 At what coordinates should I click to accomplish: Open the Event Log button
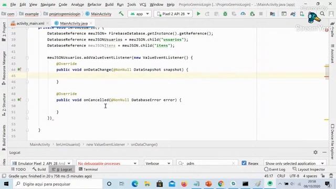[x=275, y=169]
